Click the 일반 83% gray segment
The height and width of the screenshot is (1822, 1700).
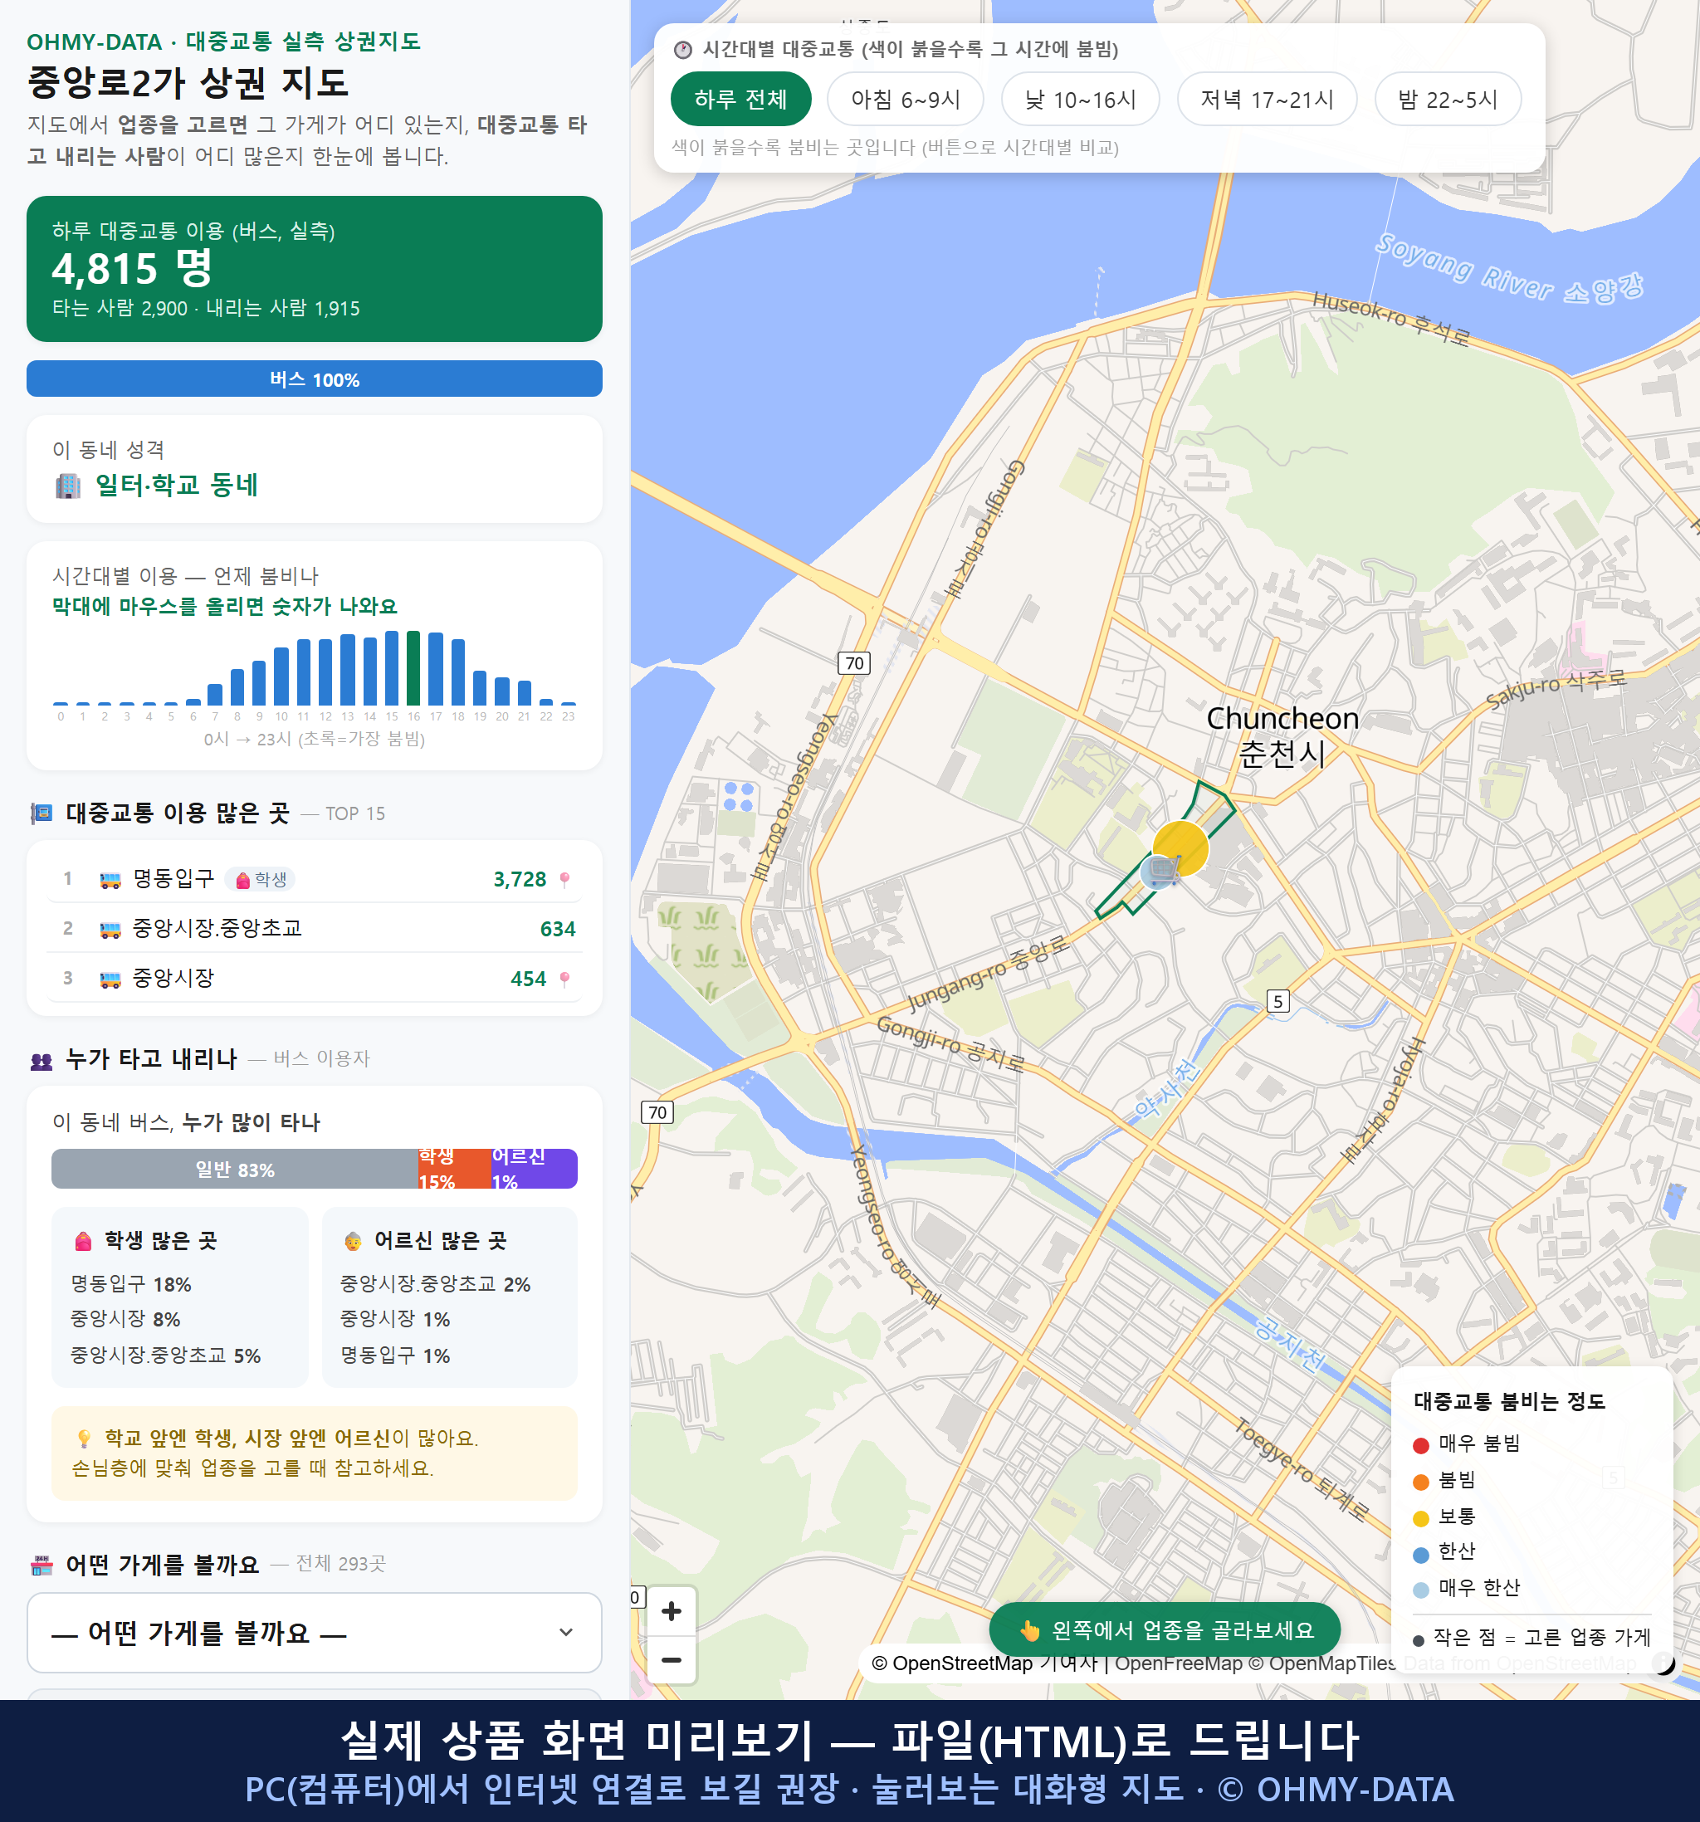[235, 1169]
